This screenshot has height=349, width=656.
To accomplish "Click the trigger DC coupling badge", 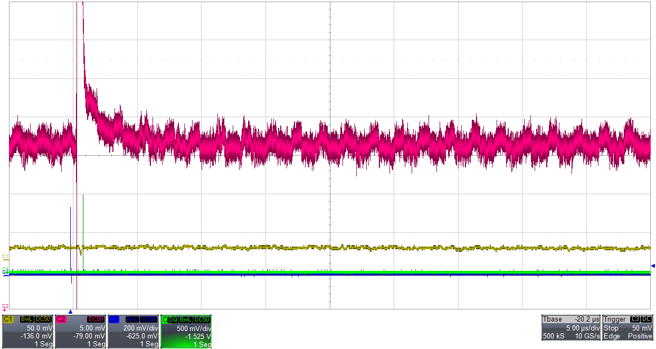I will coord(647,319).
